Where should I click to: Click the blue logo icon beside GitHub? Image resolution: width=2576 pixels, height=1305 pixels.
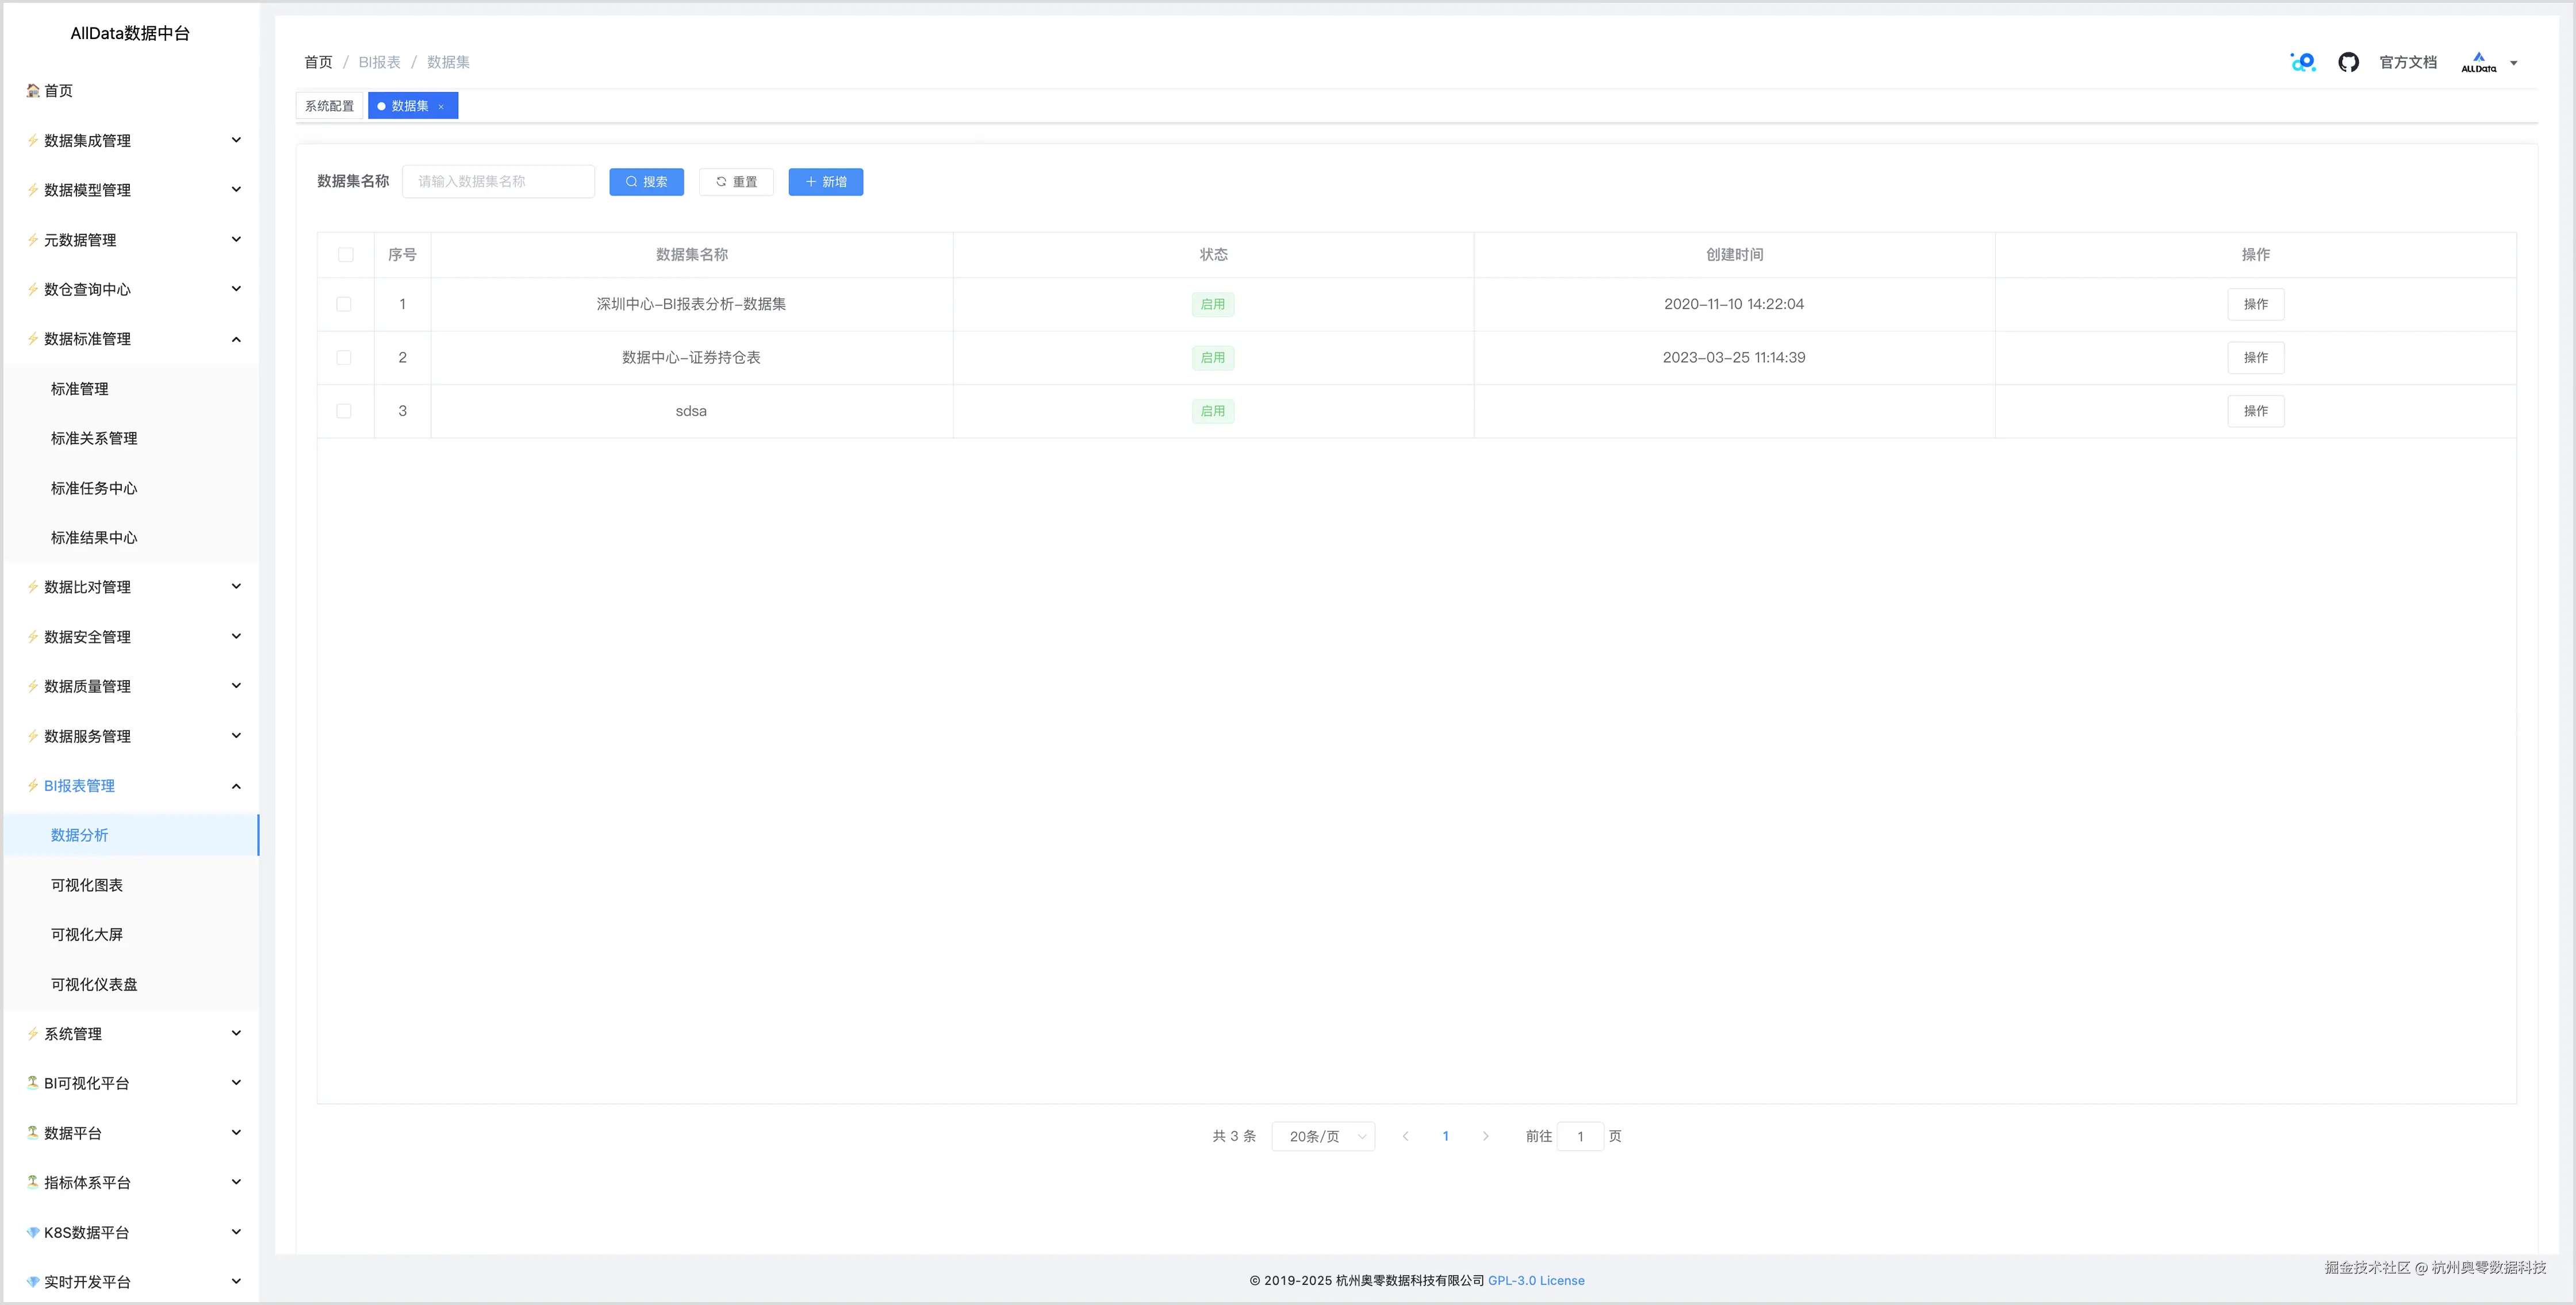click(2303, 62)
